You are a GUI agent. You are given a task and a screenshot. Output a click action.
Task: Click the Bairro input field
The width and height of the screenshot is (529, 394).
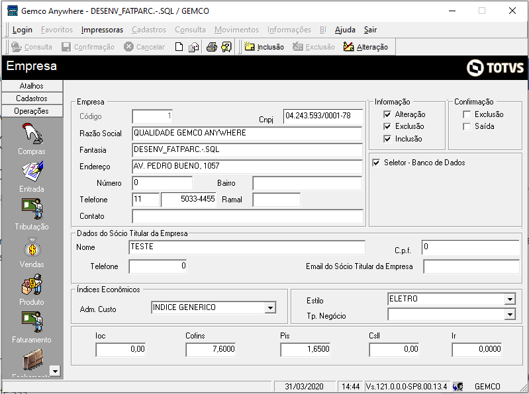click(x=307, y=183)
